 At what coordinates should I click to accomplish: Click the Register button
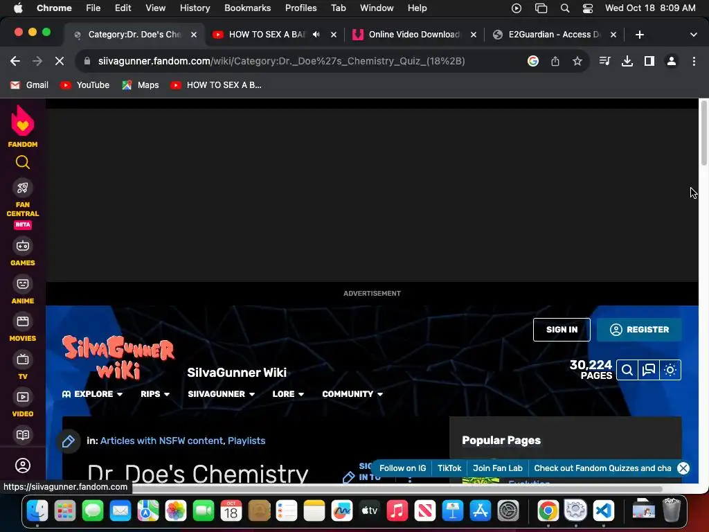tap(639, 330)
